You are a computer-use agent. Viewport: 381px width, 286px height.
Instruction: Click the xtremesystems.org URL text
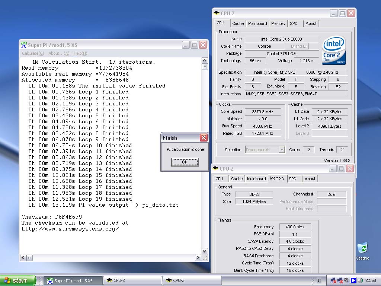(70, 229)
